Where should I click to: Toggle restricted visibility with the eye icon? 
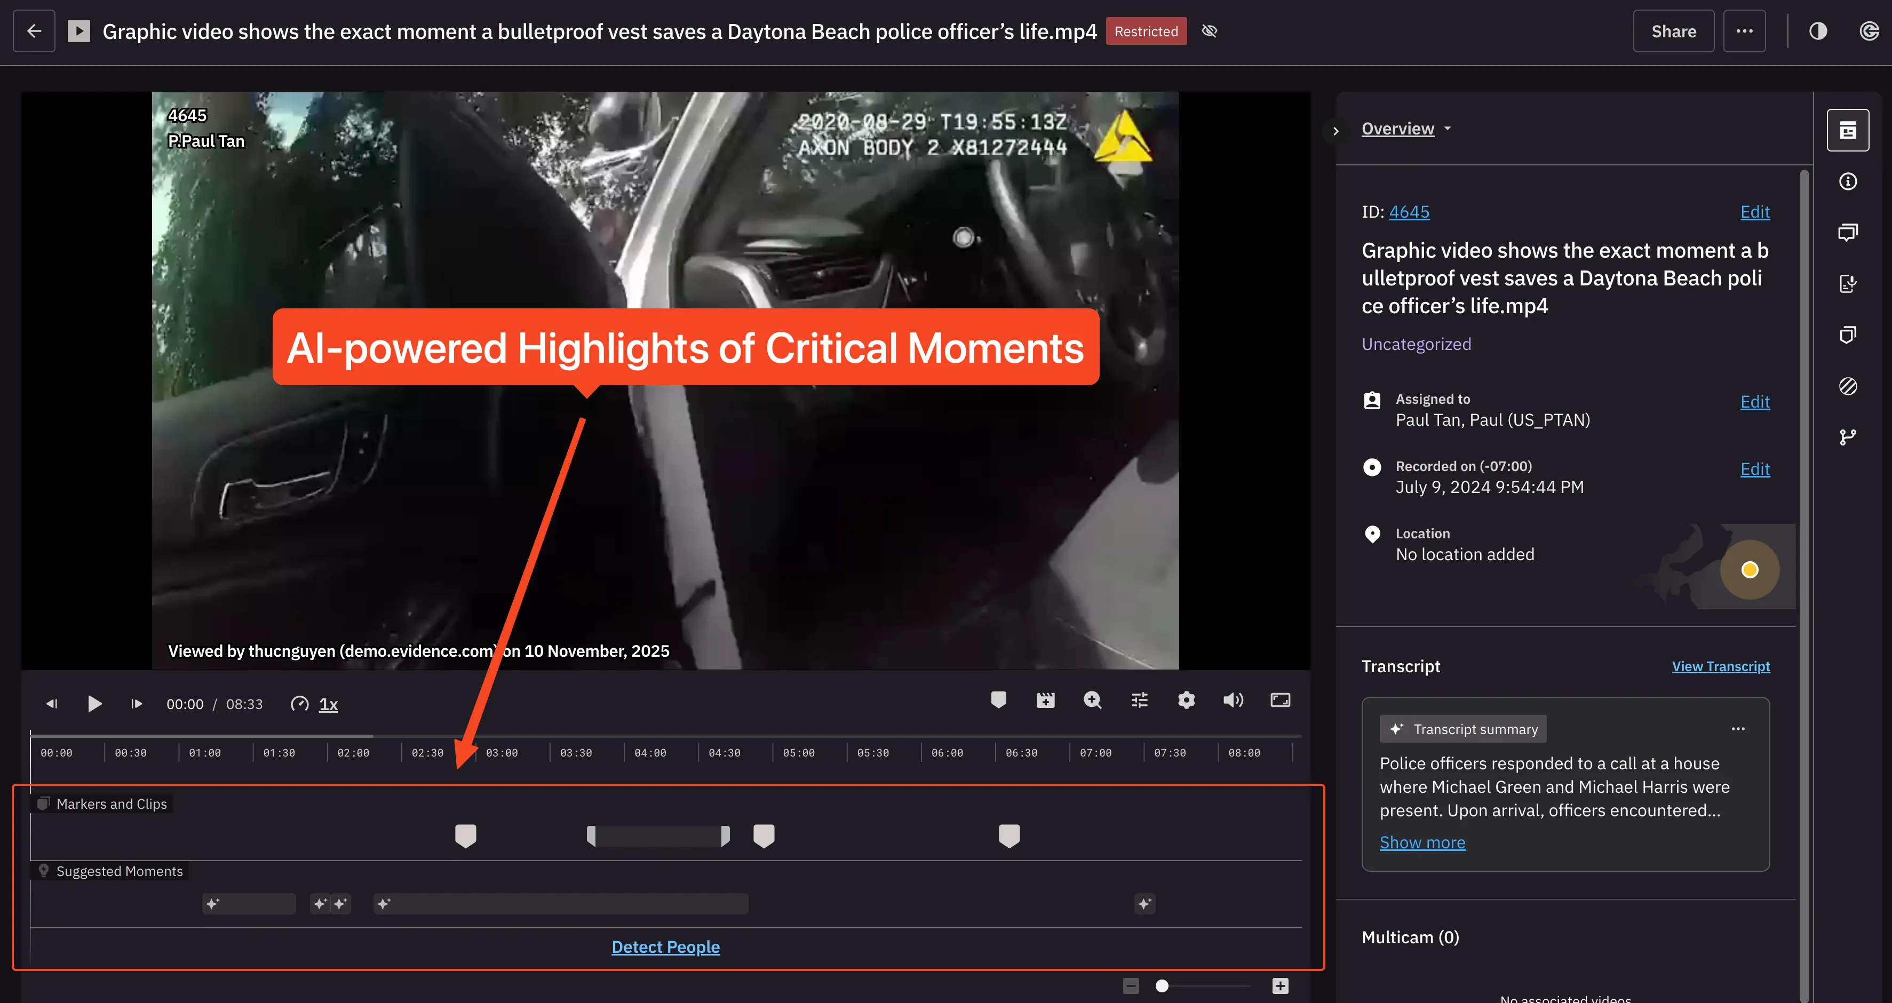point(1210,31)
